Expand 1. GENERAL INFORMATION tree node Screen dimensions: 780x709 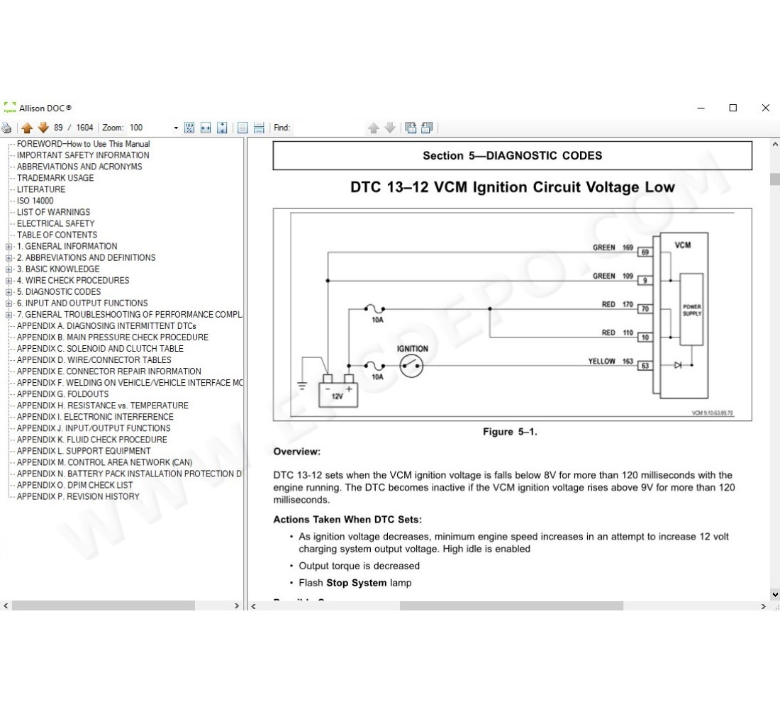click(x=9, y=246)
